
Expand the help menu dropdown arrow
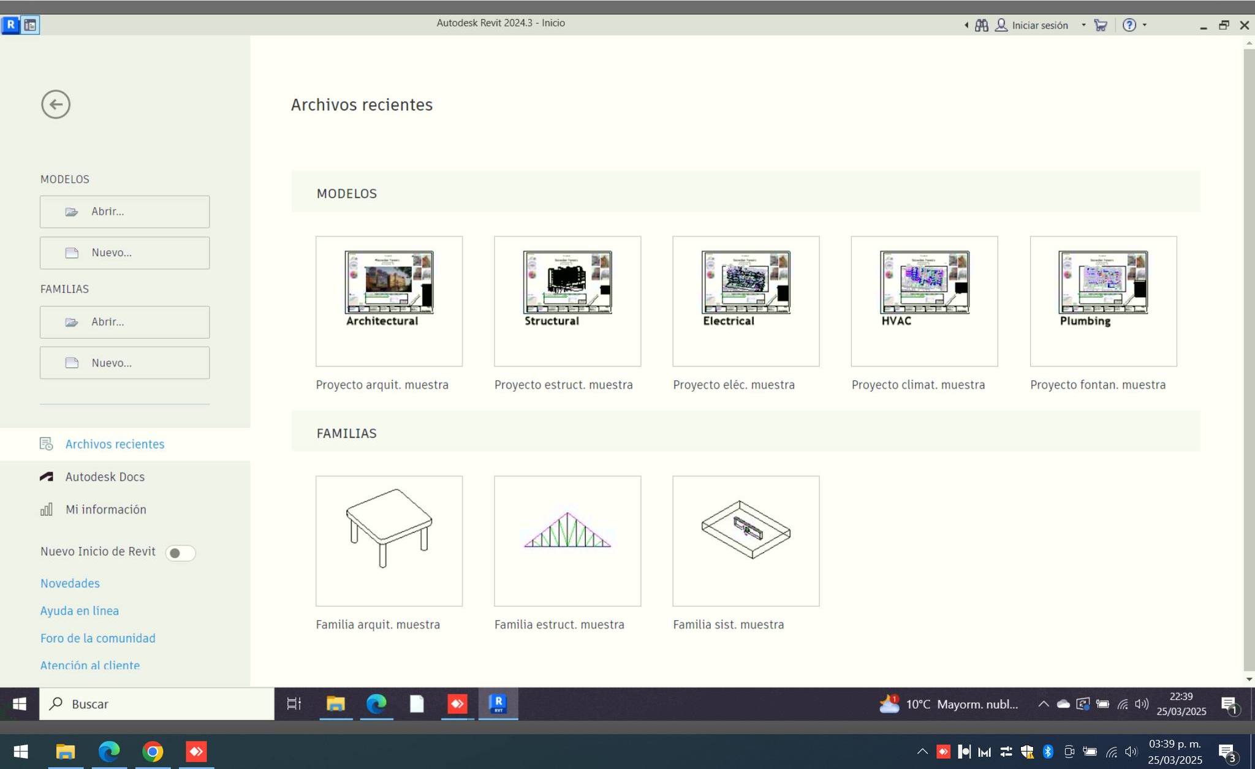pos(1145,25)
